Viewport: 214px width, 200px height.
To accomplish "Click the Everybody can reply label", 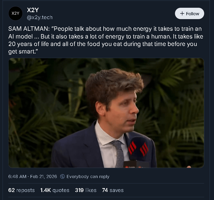I will point(88,176).
